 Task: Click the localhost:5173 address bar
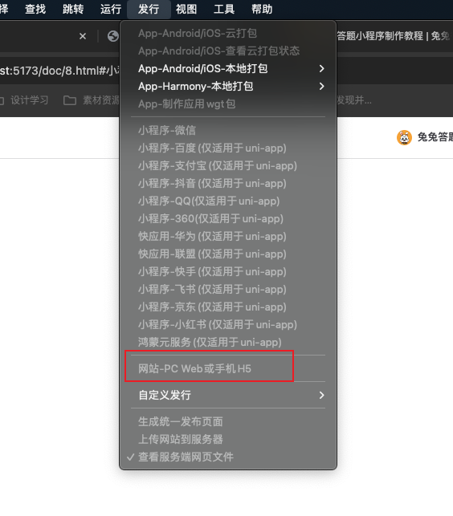(59, 71)
